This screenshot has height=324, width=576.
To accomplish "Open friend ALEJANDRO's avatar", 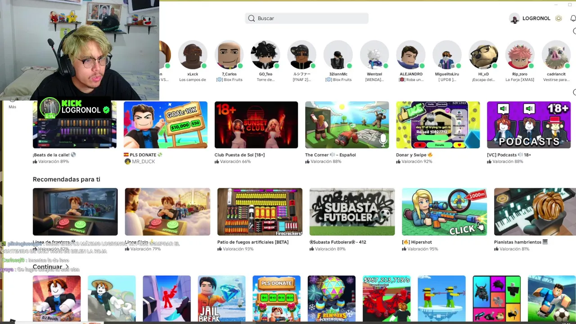I will (x=411, y=55).
